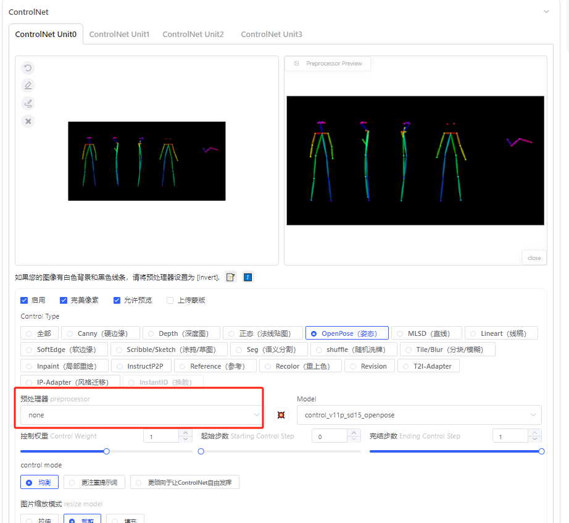Toggle the 允许预览 checkbox
The width and height of the screenshot is (569, 523).
coord(117,300)
